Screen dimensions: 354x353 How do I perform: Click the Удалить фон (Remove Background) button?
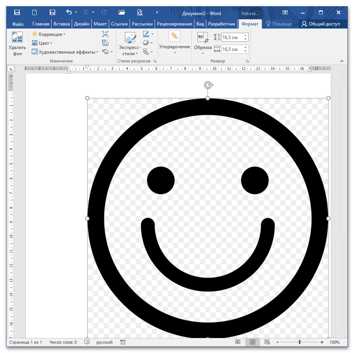coord(17,44)
